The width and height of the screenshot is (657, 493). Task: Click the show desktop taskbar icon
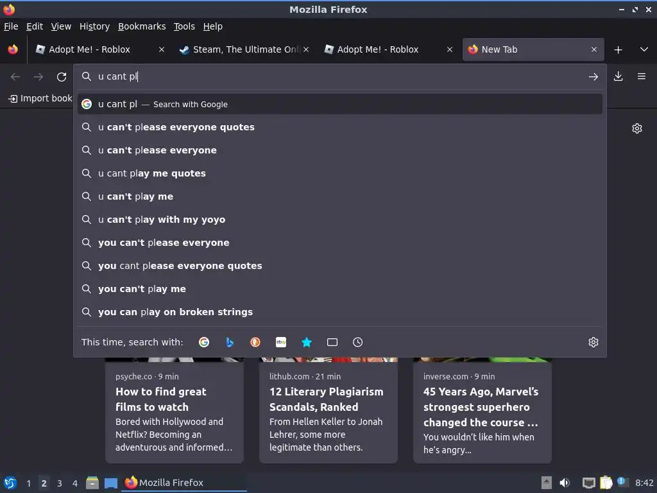click(110, 483)
